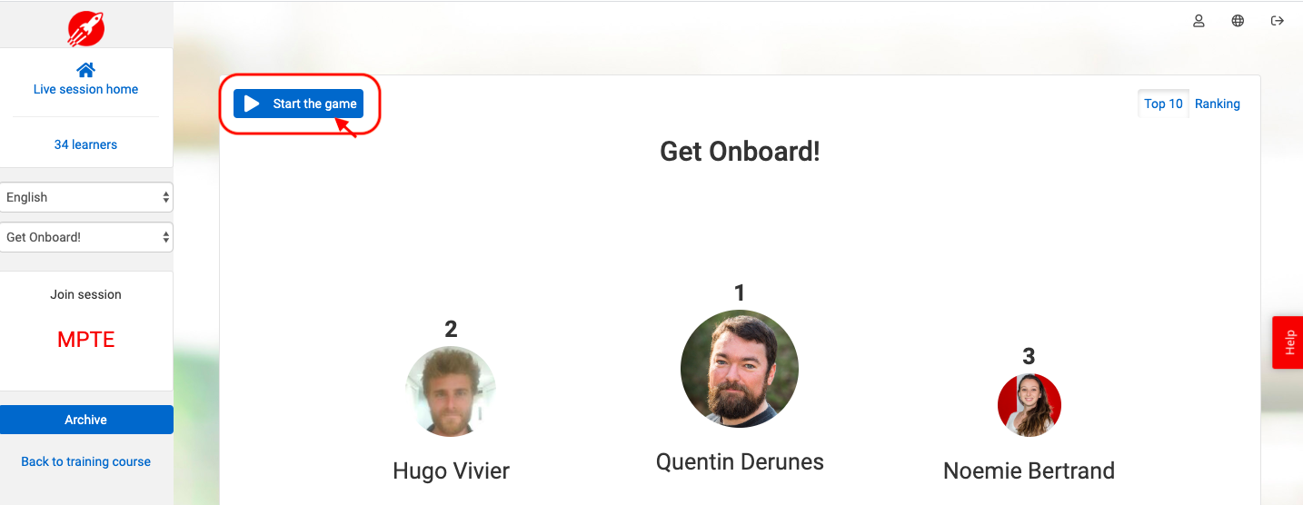Click the home icon in sidebar
Image resolution: width=1303 pixels, height=505 pixels.
(85, 70)
